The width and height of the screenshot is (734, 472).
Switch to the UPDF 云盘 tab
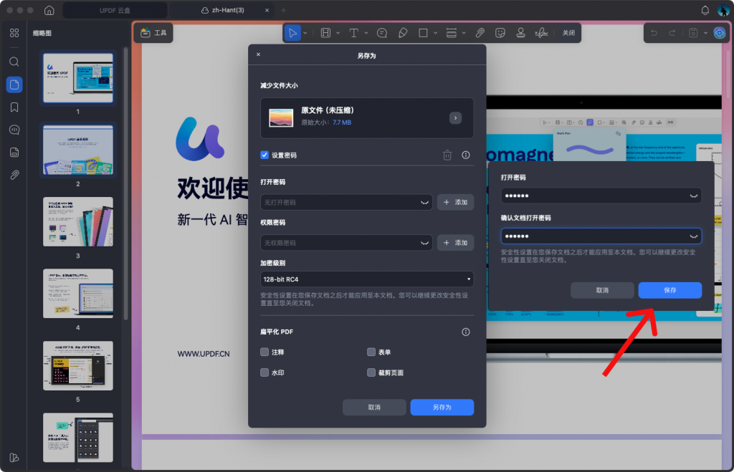tap(115, 10)
